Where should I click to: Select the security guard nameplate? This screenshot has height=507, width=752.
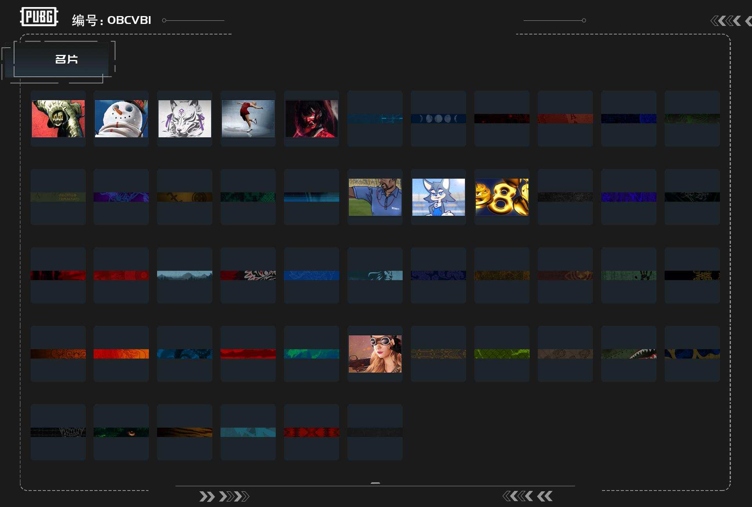375,197
